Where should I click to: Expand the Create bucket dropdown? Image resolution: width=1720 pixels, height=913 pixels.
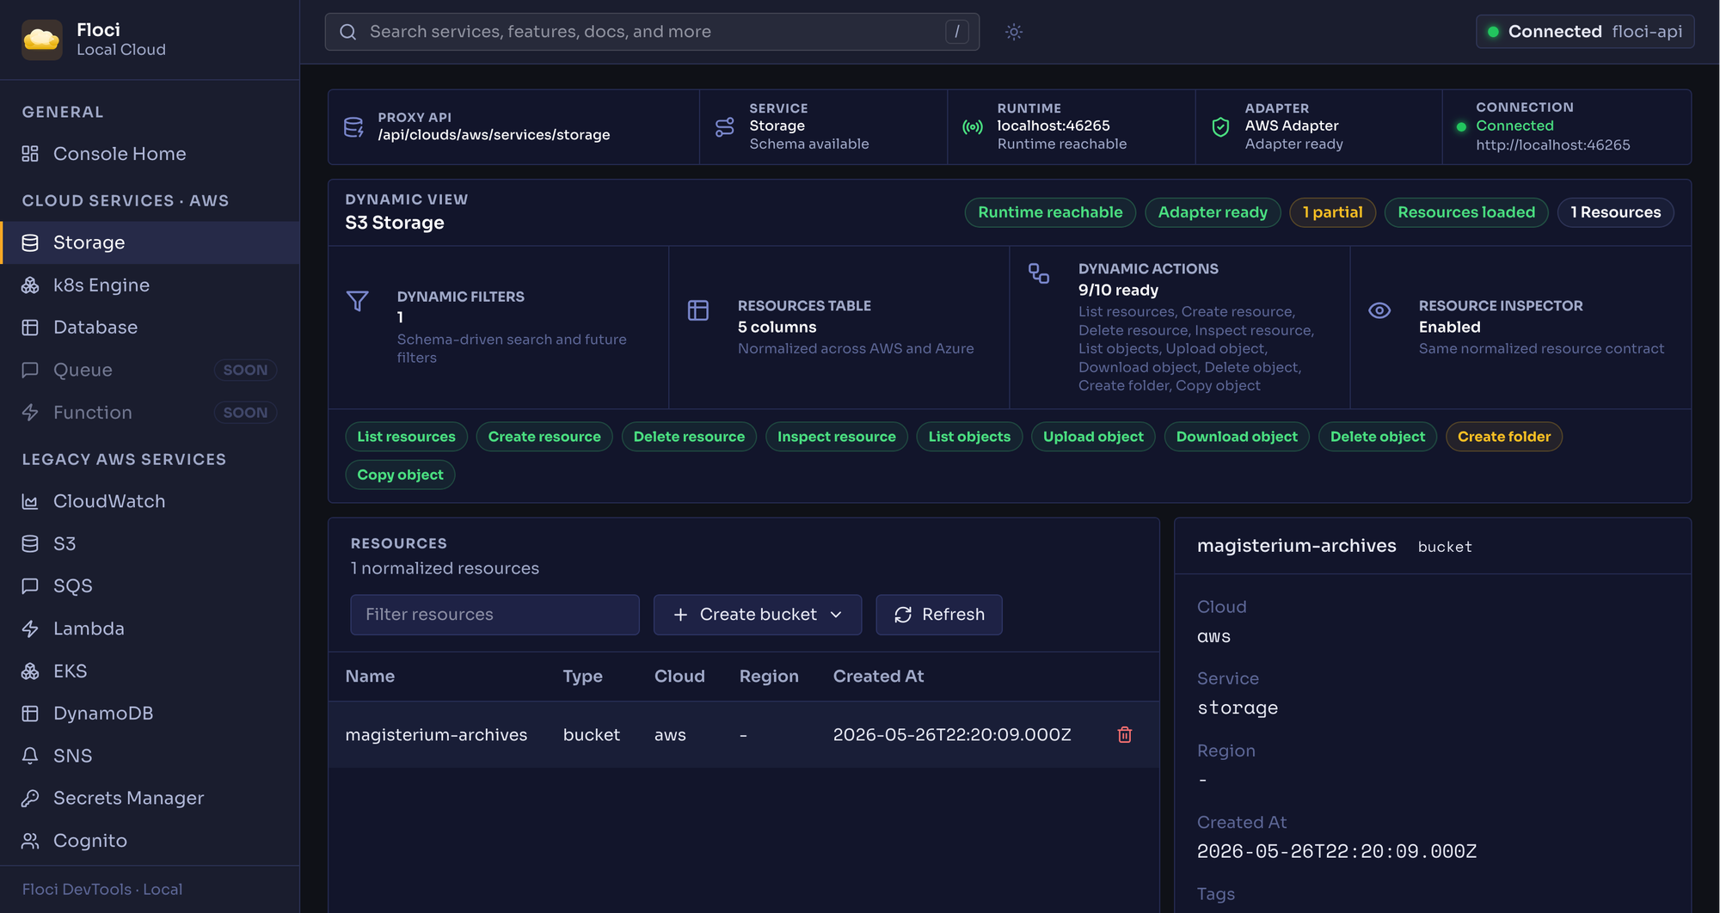pos(758,615)
